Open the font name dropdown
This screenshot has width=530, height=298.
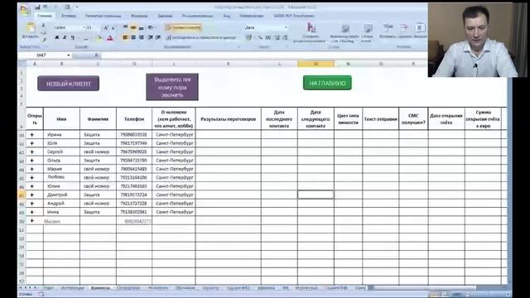pos(84,27)
